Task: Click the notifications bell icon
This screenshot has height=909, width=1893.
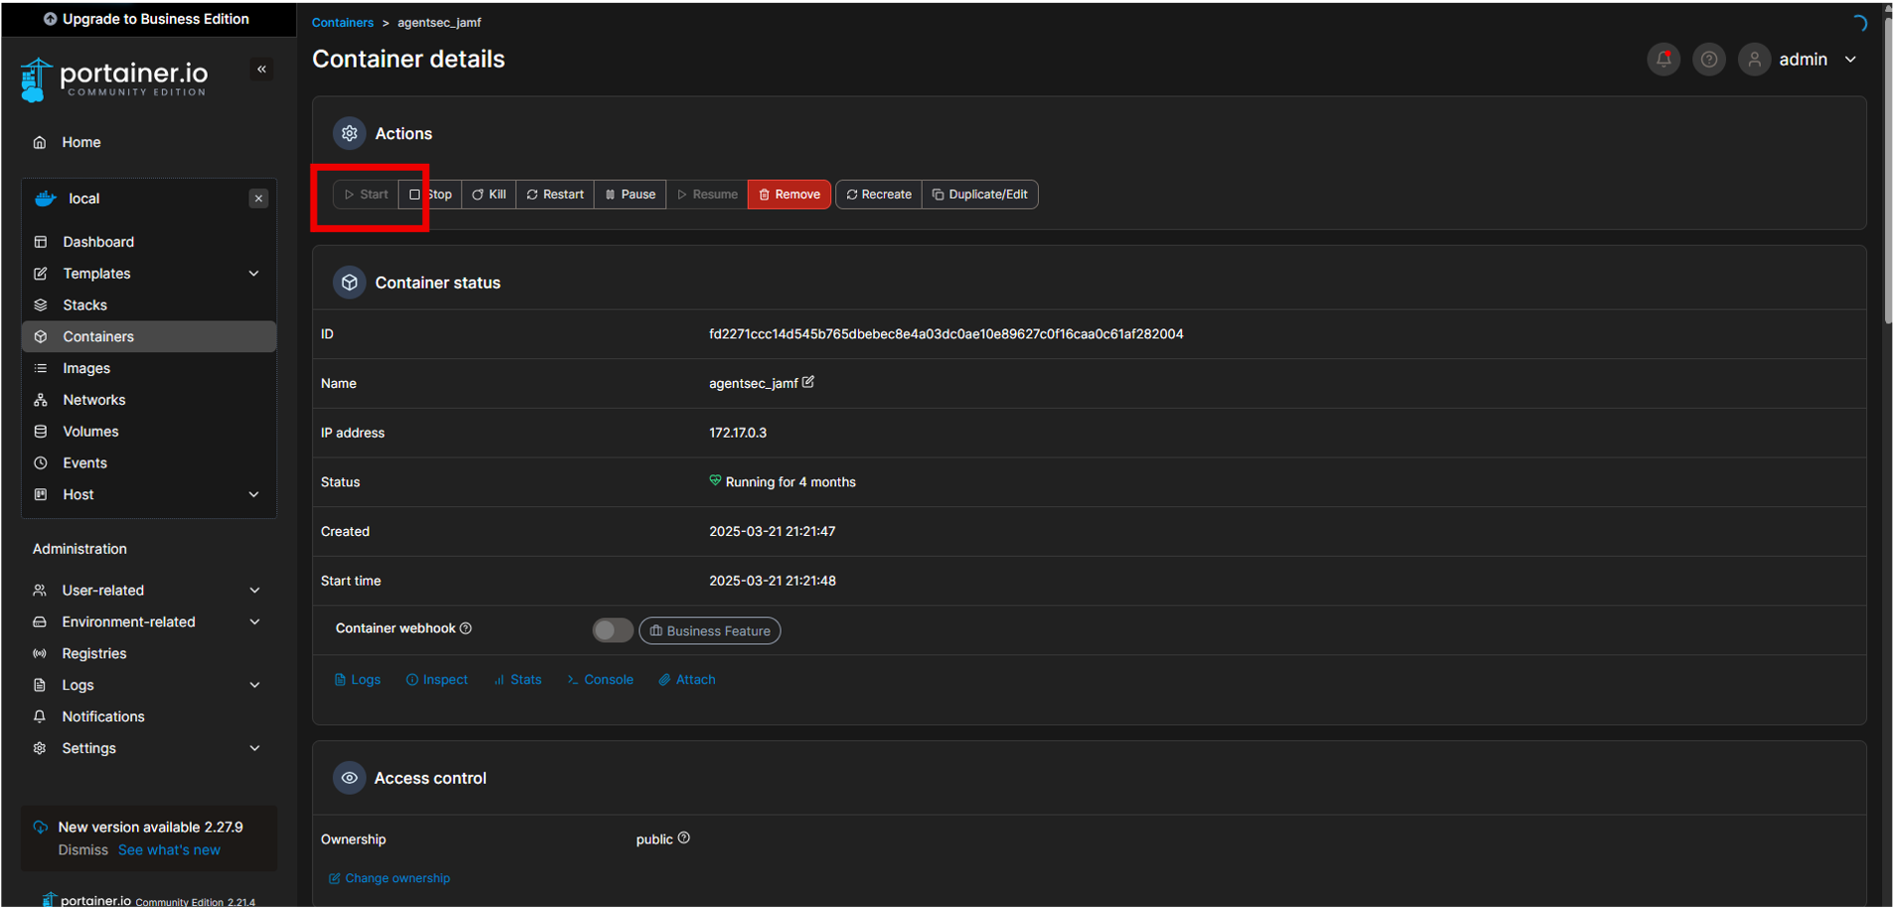Action: tap(1664, 60)
